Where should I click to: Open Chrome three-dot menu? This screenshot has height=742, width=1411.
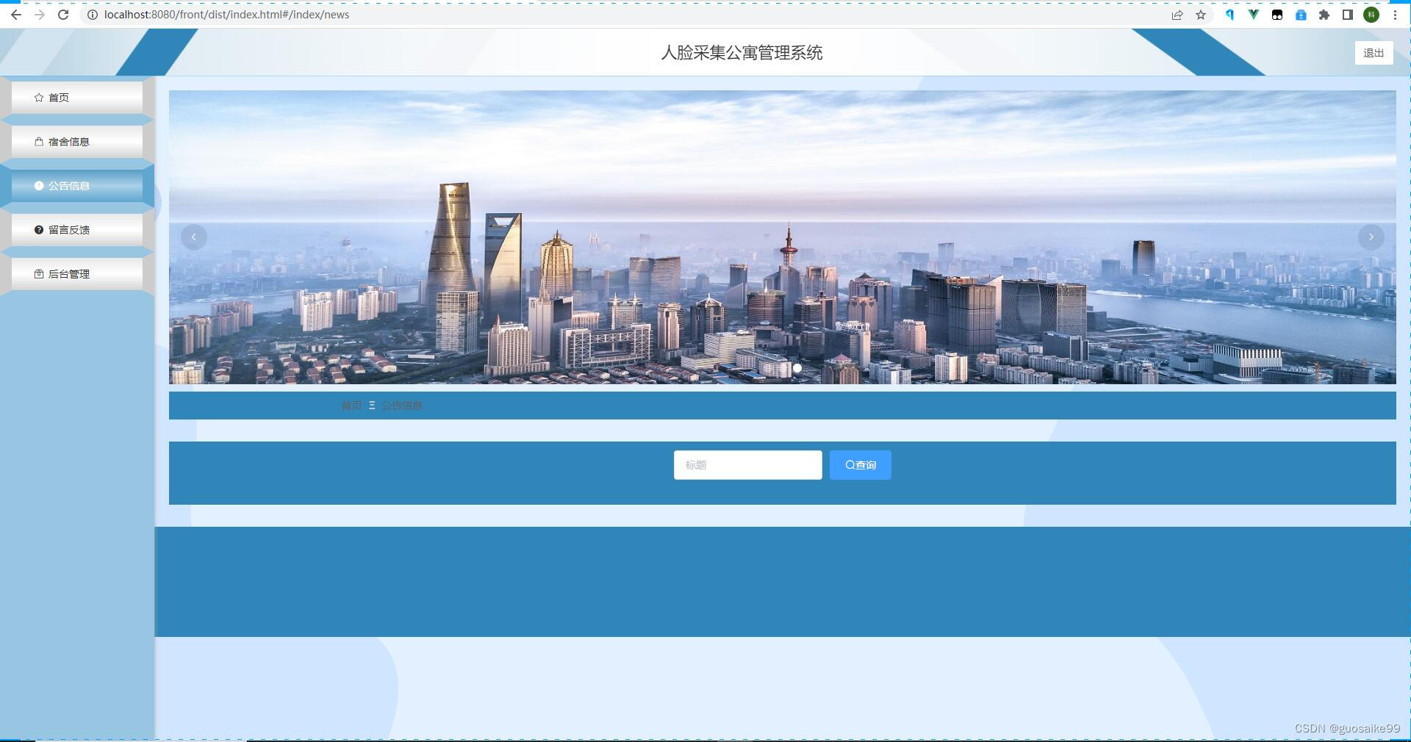pyautogui.click(x=1395, y=15)
